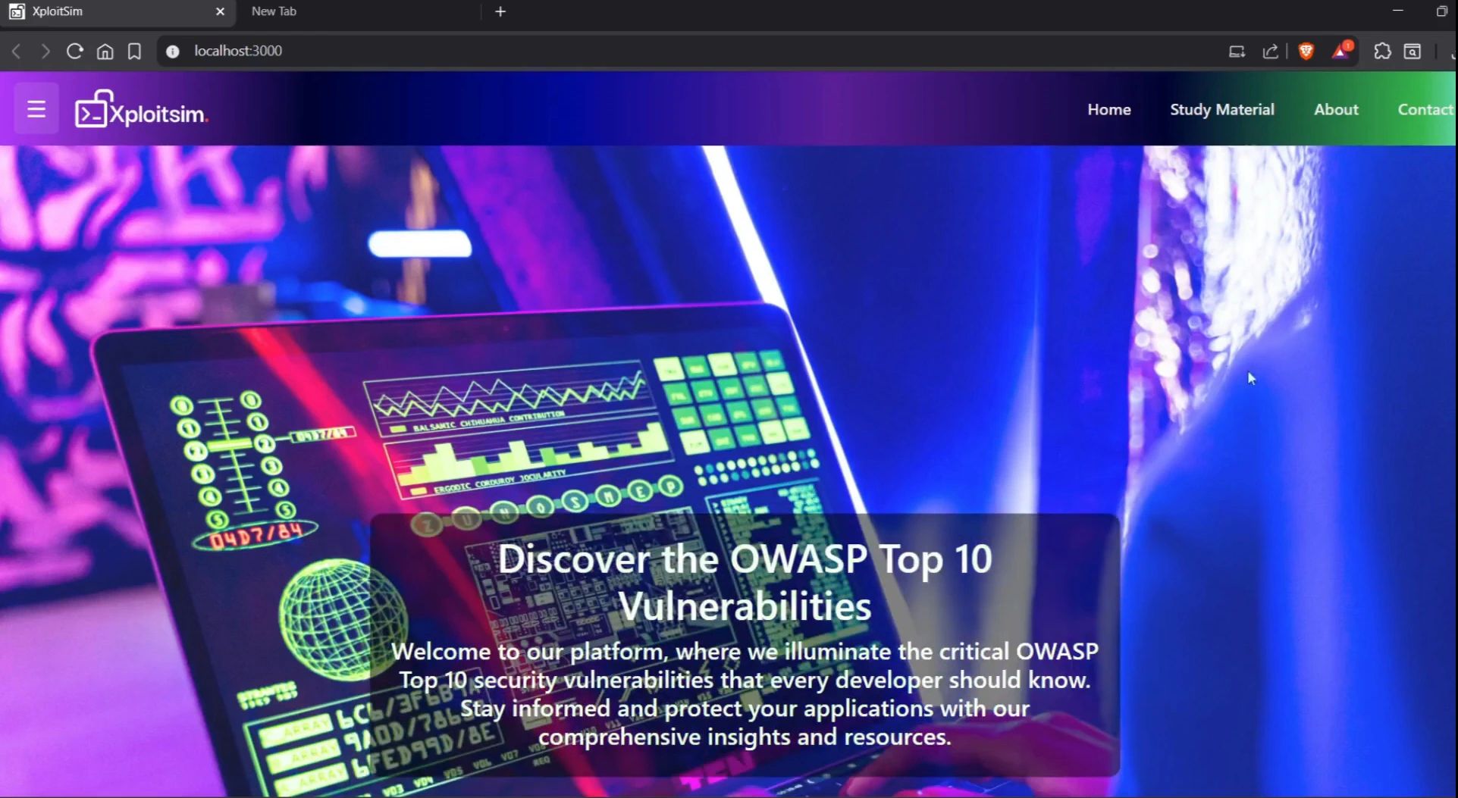Bookmark this page
This screenshot has width=1458, height=798.
(x=134, y=51)
